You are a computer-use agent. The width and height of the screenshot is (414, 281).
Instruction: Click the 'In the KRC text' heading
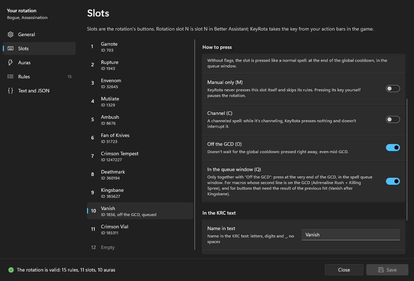tap(219, 213)
